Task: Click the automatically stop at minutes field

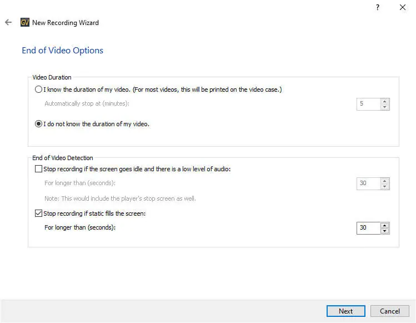Action: coord(368,104)
